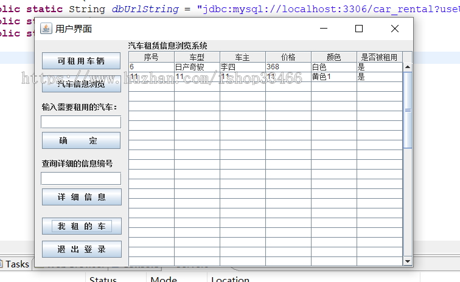Select the cell with 序号 6
This screenshot has width=460, height=282.
click(x=152, y=67)
